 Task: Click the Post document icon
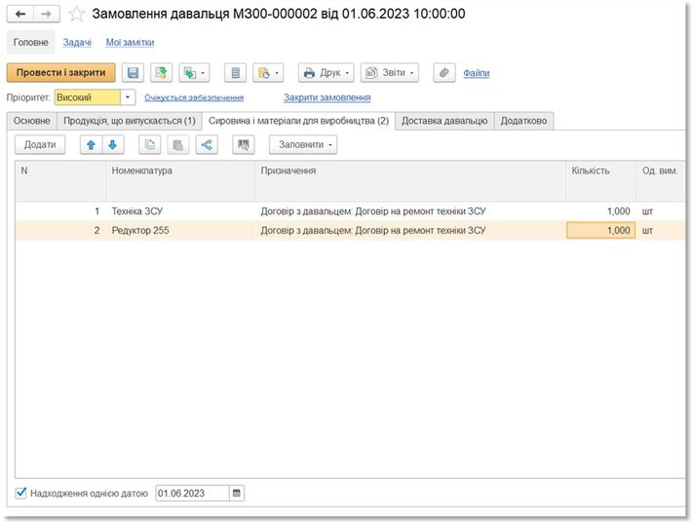162,73
